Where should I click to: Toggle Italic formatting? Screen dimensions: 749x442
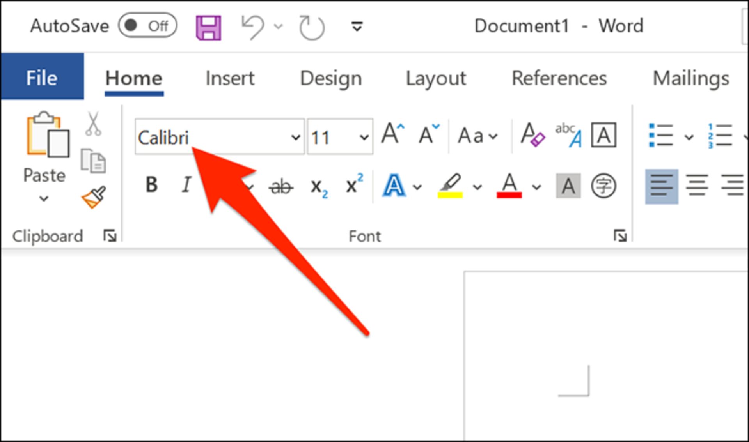click(x=187, y=185)
